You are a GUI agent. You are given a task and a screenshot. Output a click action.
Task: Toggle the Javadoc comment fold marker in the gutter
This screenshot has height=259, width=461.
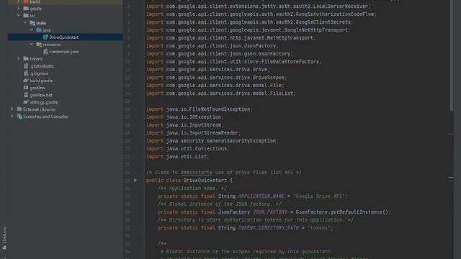[x=144, y=244]
